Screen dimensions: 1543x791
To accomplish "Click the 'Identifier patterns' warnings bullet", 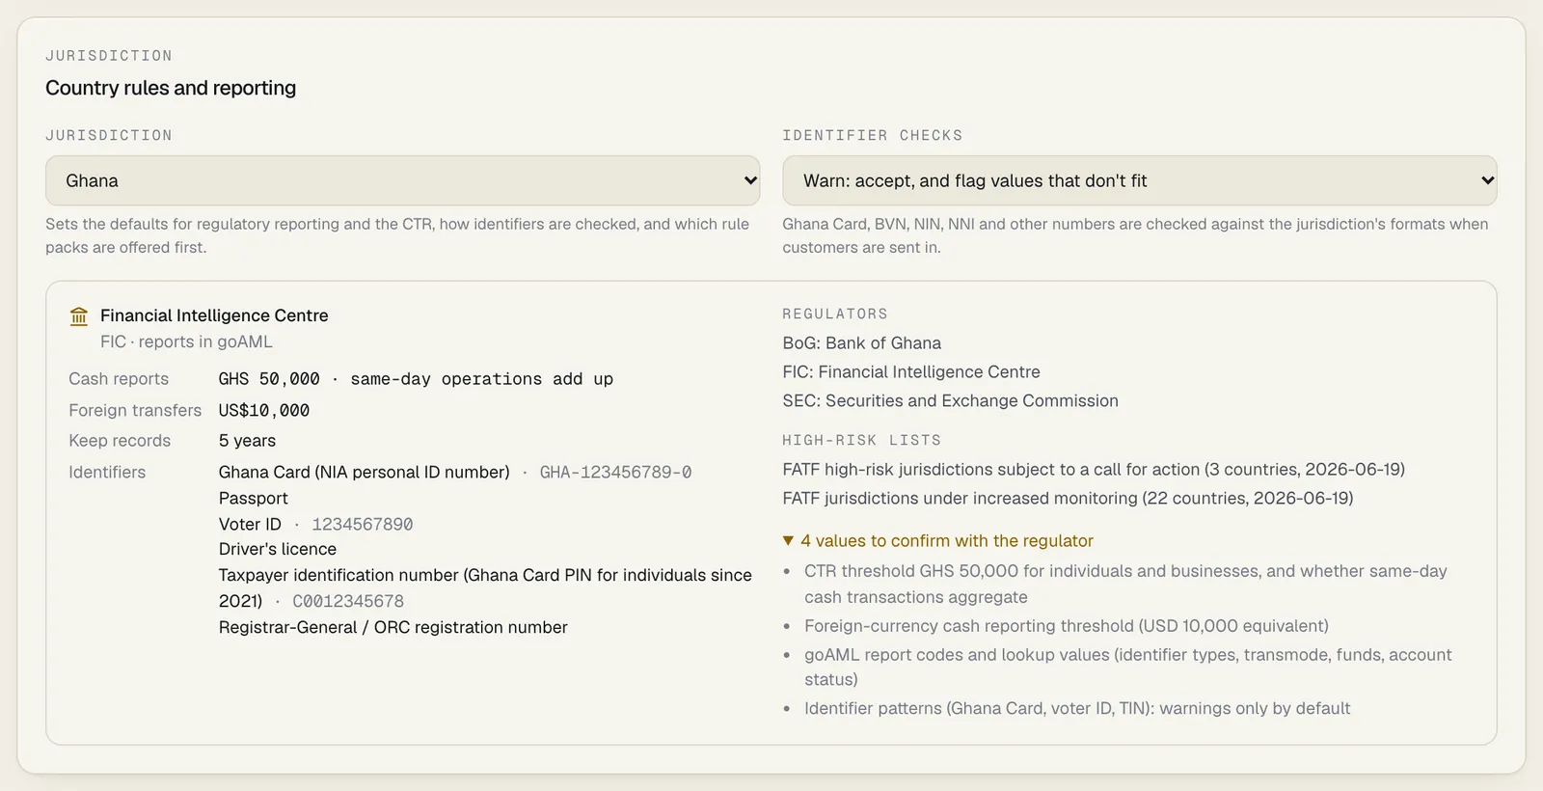I will (1077, 708).
